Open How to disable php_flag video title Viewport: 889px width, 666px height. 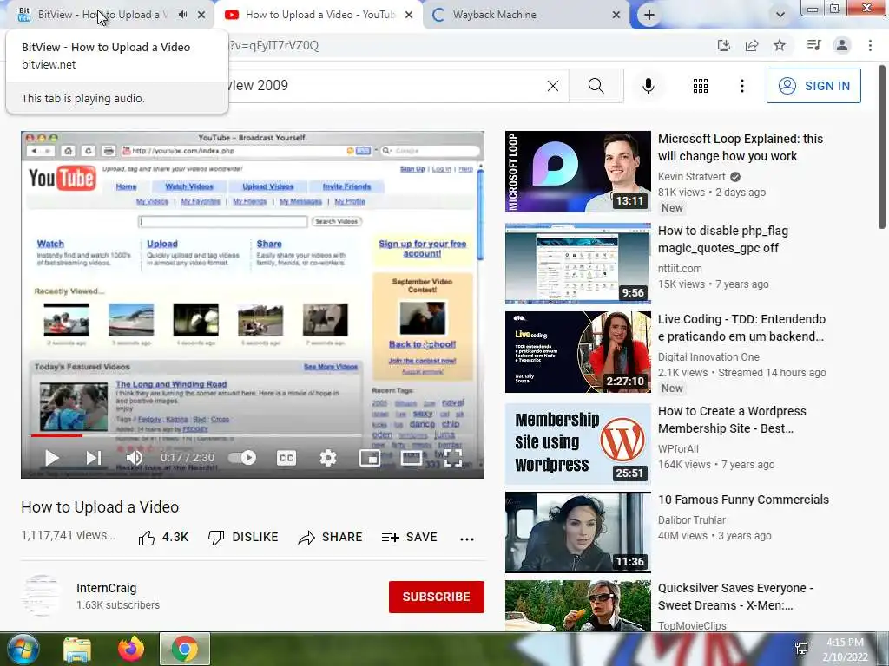723,239
